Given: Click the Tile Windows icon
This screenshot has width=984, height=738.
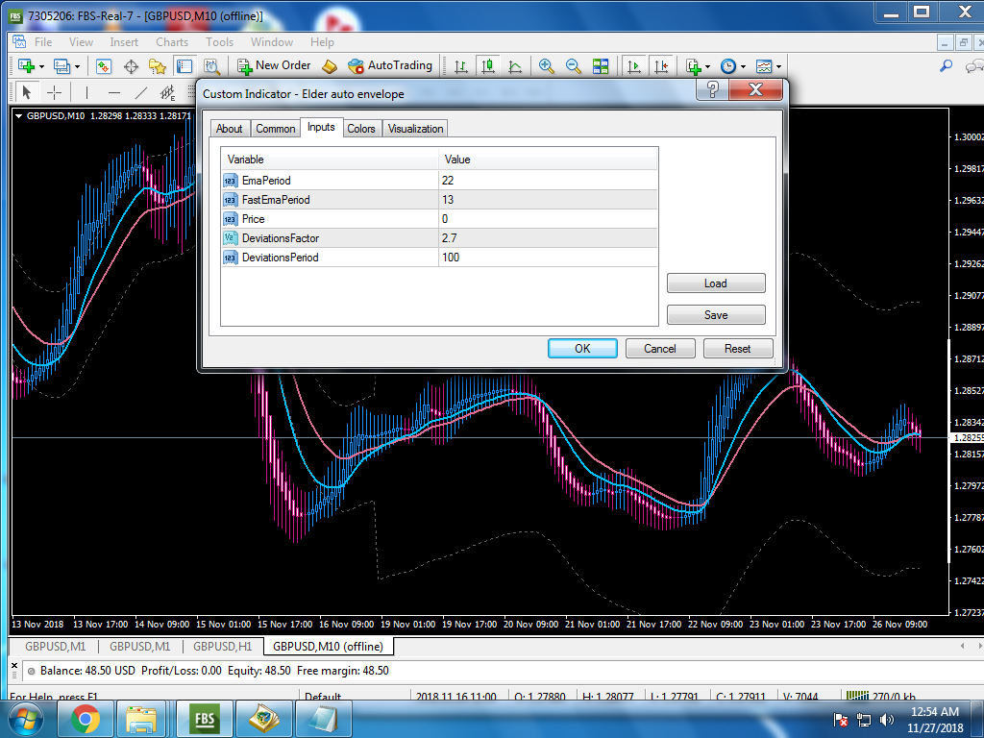Looking at the screenshot, I should pyautogui.click(x=601, y=65).
